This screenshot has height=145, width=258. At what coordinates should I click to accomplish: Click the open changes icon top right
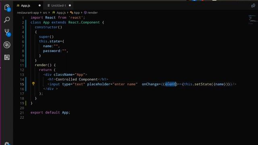click(x=253, y=6)
